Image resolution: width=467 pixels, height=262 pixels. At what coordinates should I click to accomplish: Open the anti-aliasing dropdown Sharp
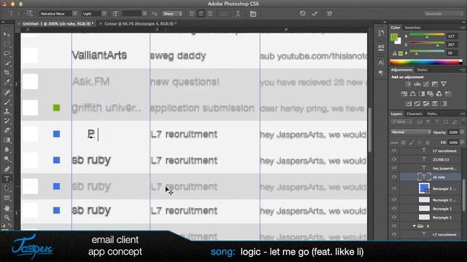point(172,14)
